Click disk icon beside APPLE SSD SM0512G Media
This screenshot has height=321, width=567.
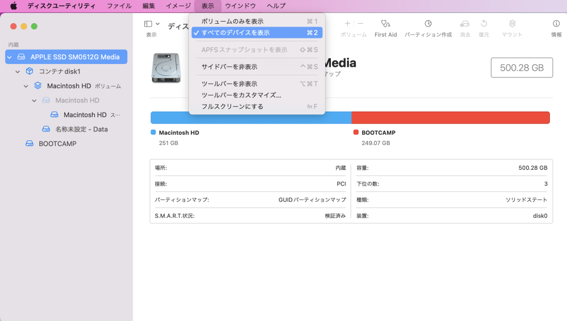click(22, 57)
